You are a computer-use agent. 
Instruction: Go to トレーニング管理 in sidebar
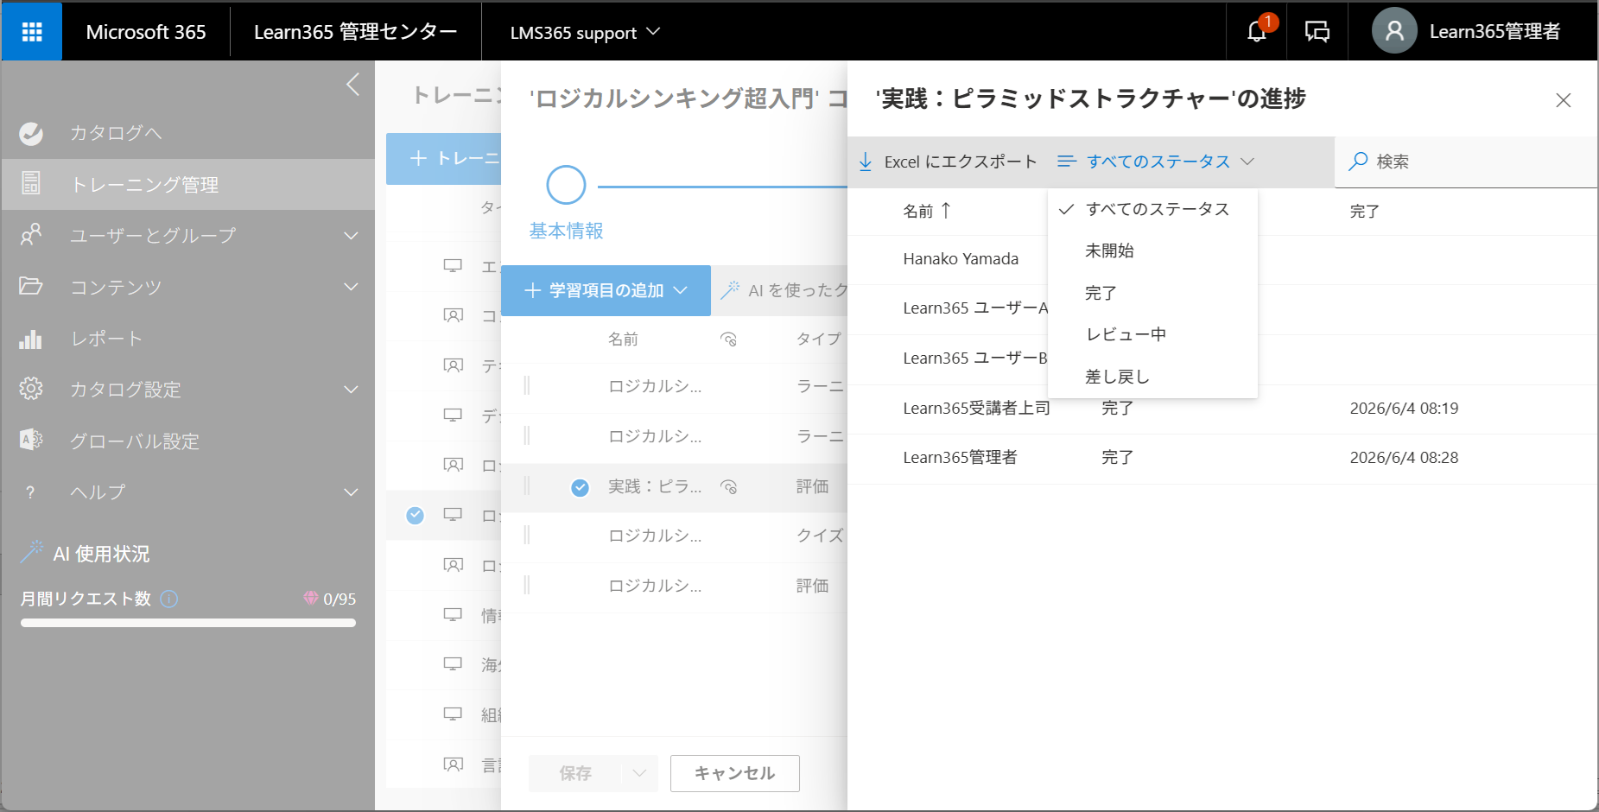pyautogui.click(x=188, y=184)
